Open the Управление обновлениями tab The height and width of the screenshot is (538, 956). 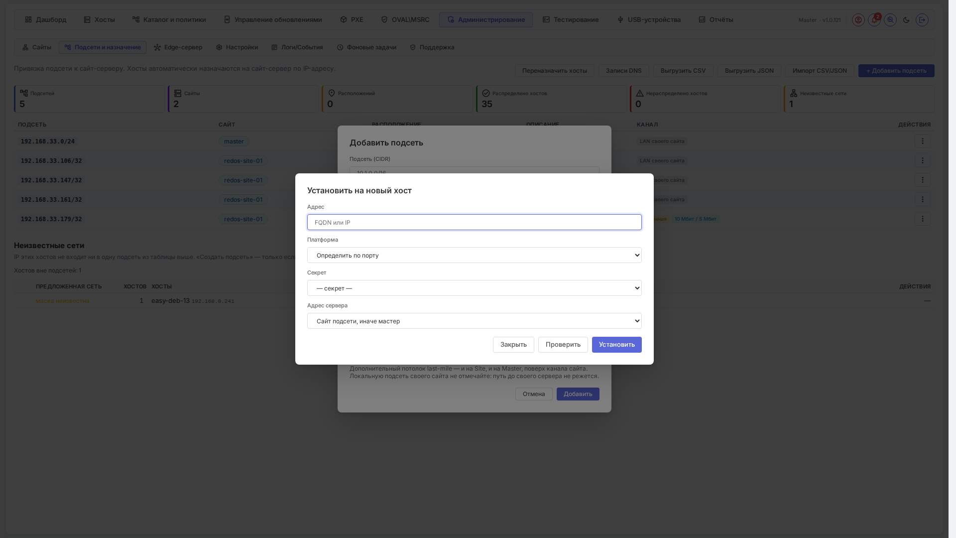click(x=273, y=20)
